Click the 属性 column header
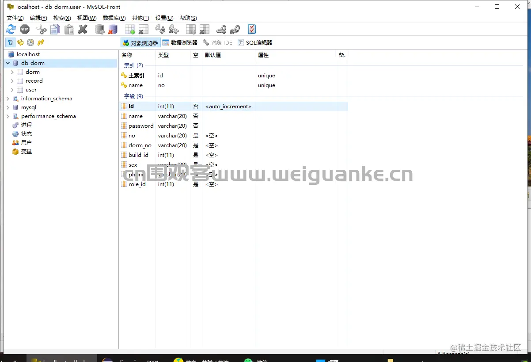Screen dimensions: 531x362 [x=296, y=55]
